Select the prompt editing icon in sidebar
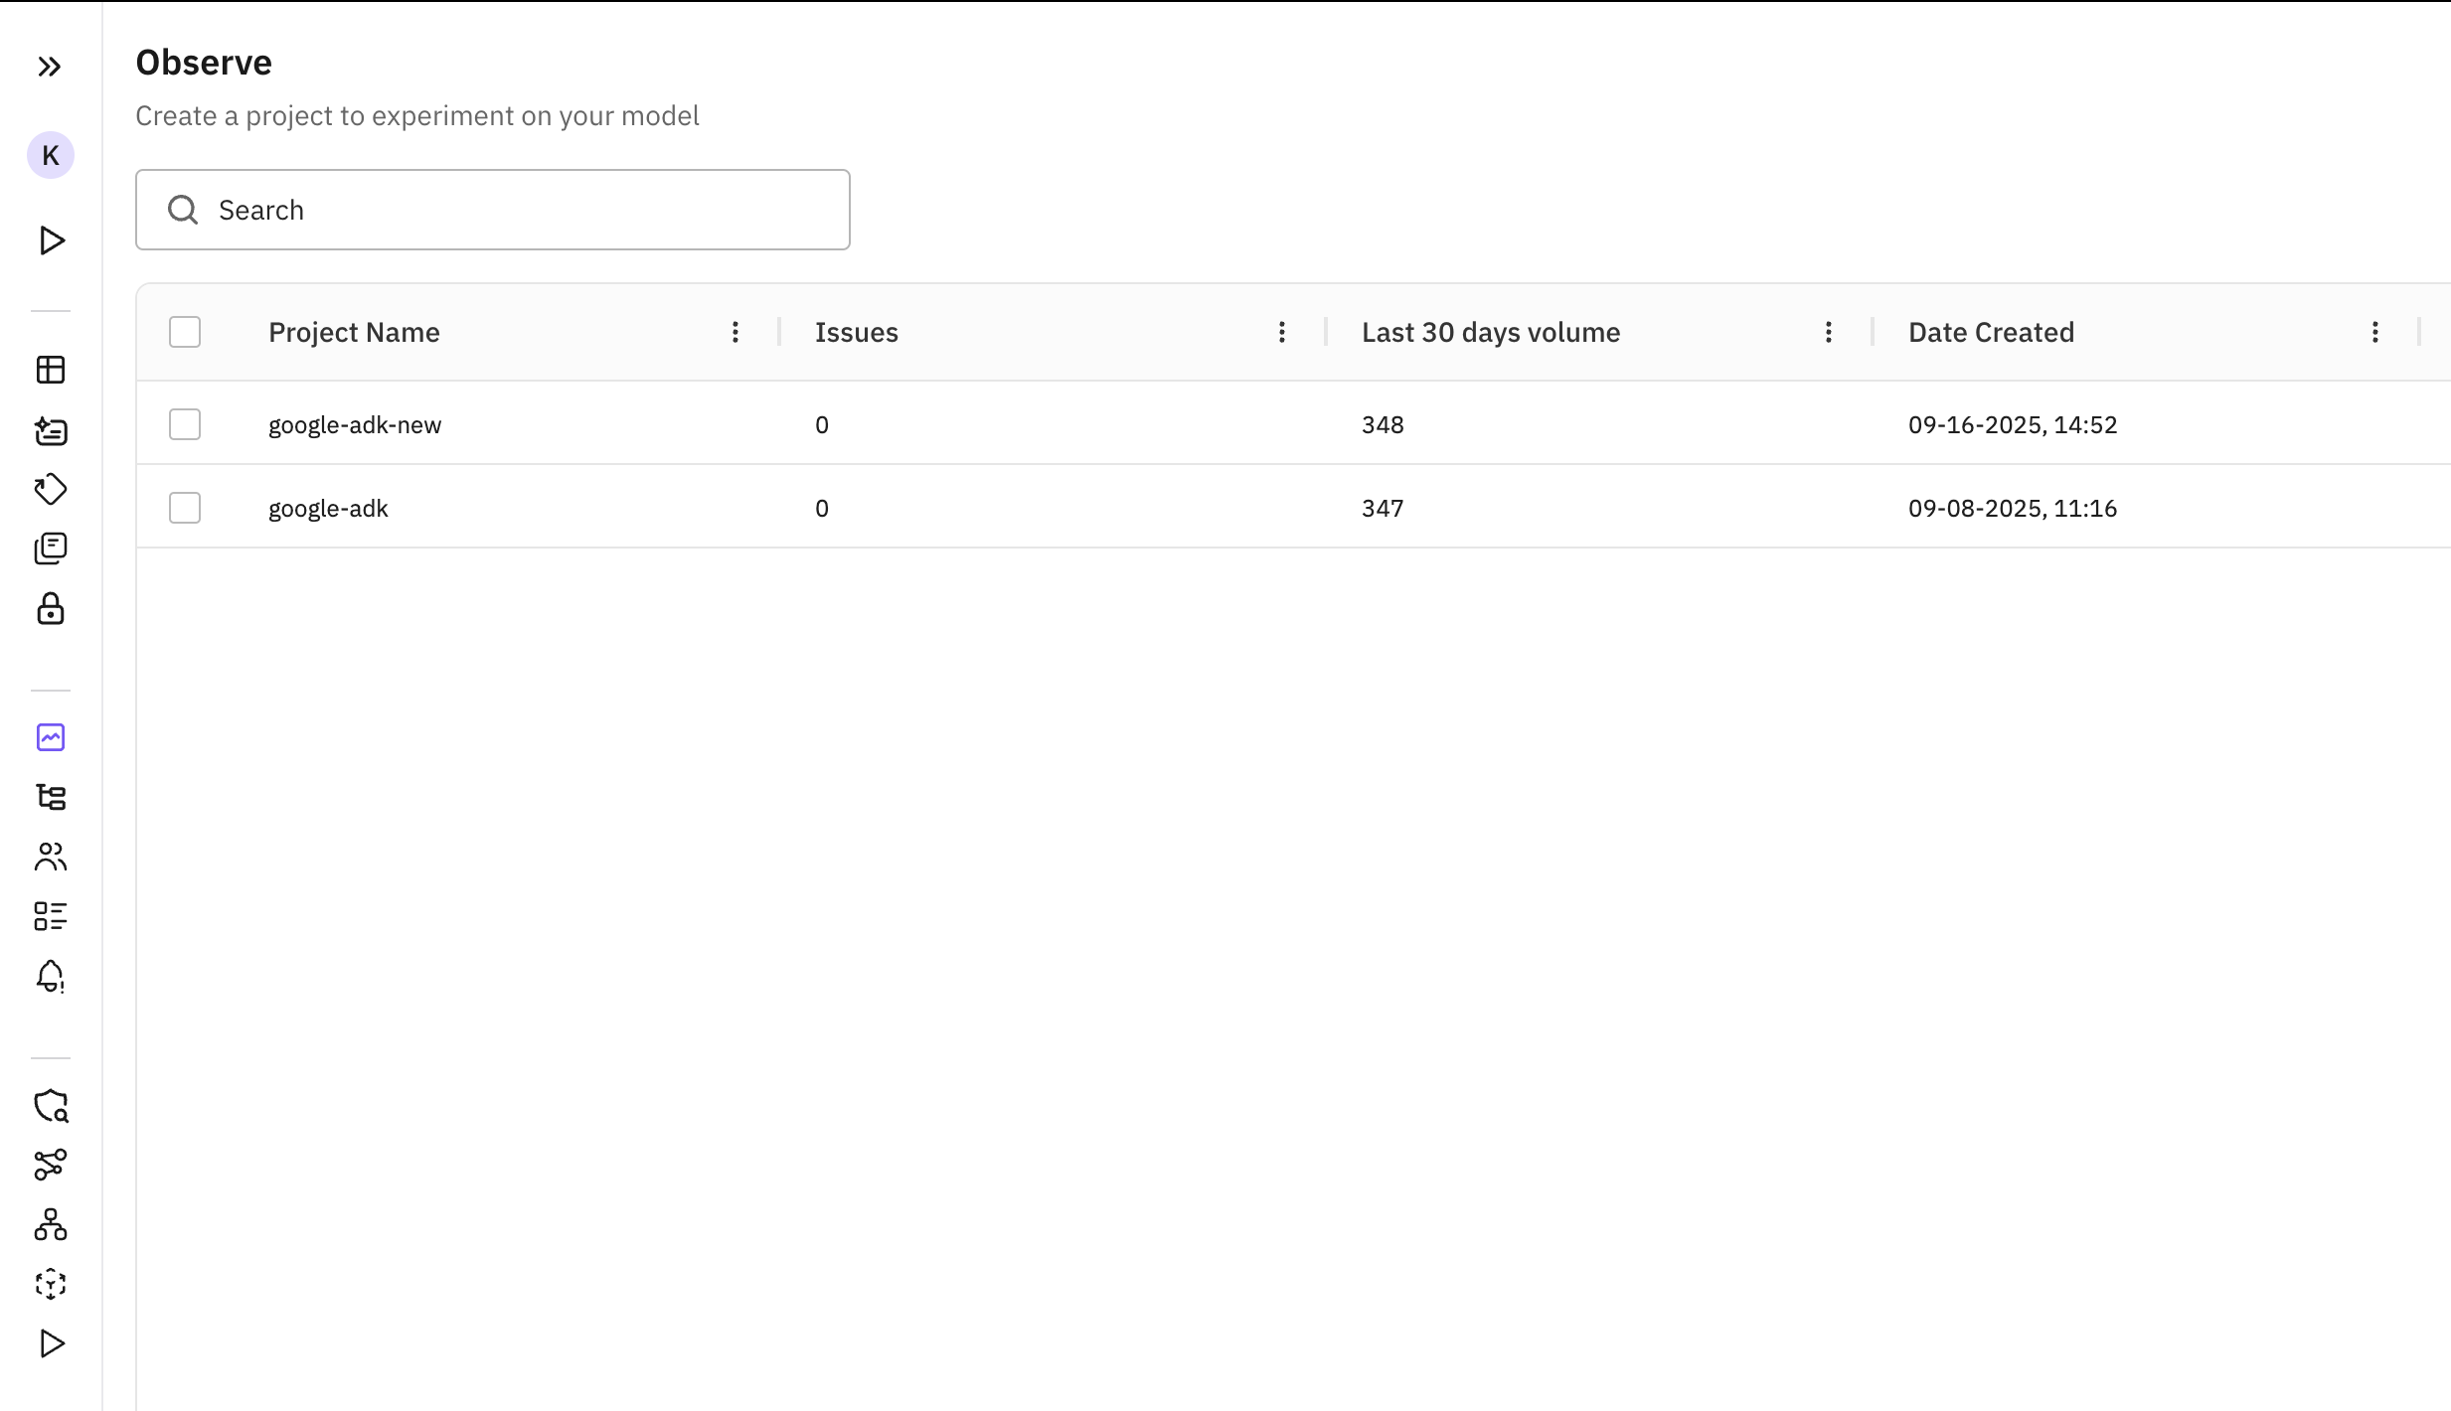 tap(51, 431)
